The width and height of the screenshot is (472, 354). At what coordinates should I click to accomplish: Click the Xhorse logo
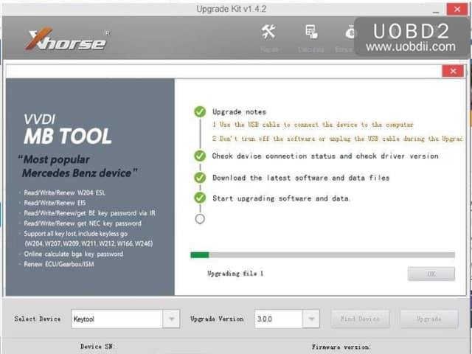(68, 39)
